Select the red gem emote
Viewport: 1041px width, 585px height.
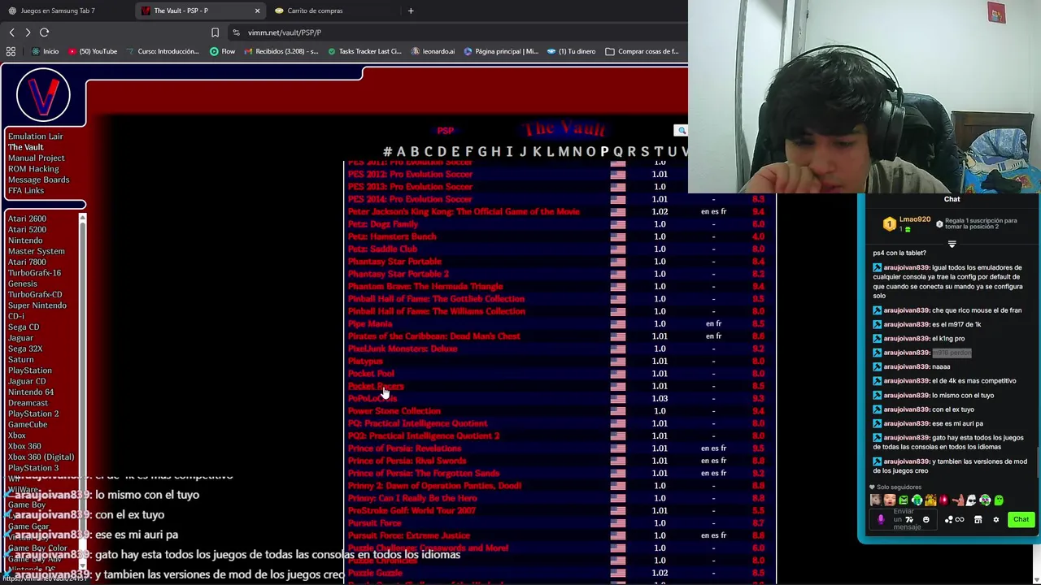coord(944,500)
